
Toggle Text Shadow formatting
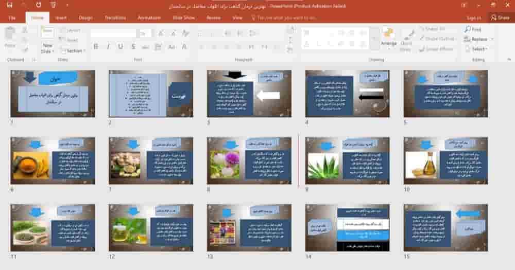(x=133, y=47)
